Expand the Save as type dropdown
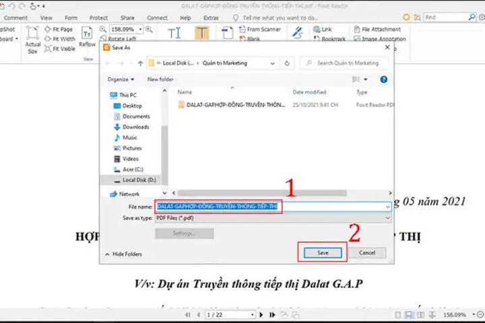The width and height of the screenshot is (485, 323). pyautogui.click(x=387, y=218)
